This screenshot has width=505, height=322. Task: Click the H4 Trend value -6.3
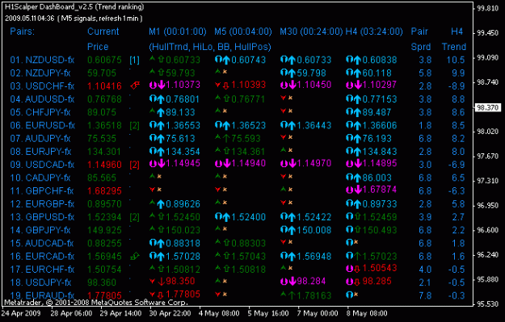click(x=457, y=190)
